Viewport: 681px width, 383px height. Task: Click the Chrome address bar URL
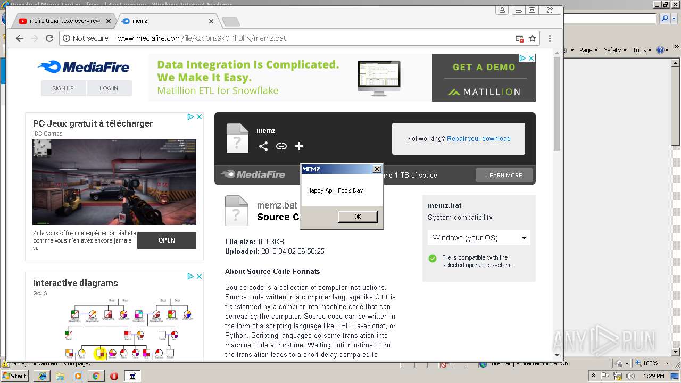pyautogui.click(x=202, y=38)
